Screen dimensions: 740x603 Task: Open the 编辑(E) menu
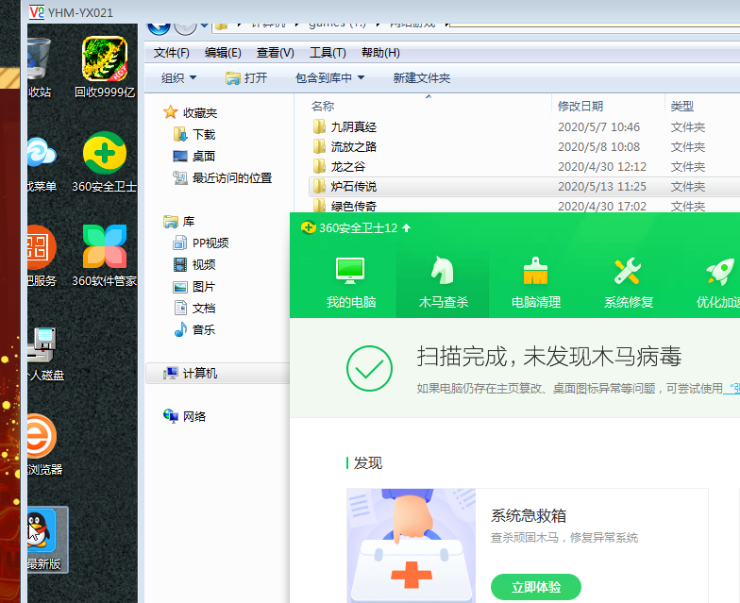[x=223, y=53]
